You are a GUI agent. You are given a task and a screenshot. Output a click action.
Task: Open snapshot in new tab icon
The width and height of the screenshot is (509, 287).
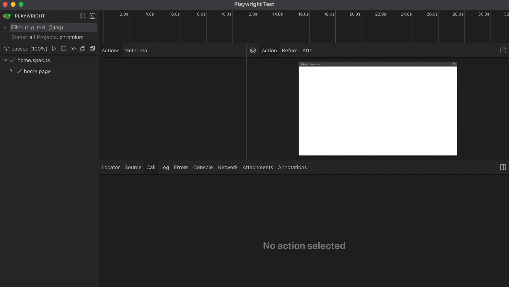(503, 50)
